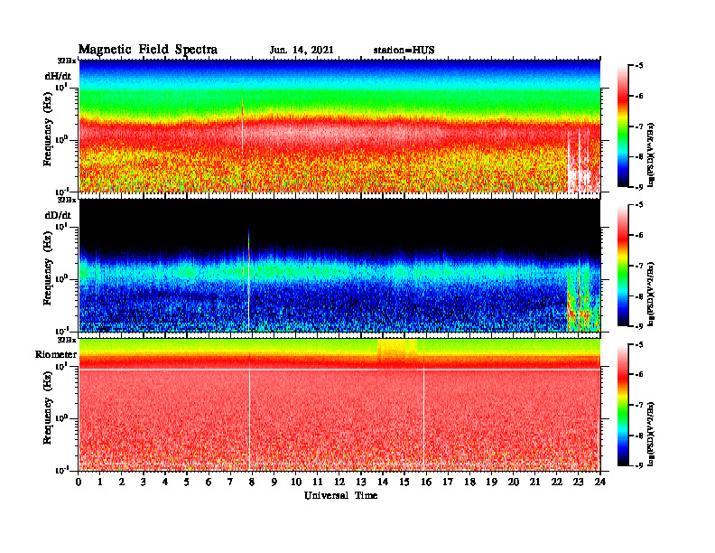The image size is (715, 553).
Task: Click the dH/dt panel label
Action: [58, 76]
